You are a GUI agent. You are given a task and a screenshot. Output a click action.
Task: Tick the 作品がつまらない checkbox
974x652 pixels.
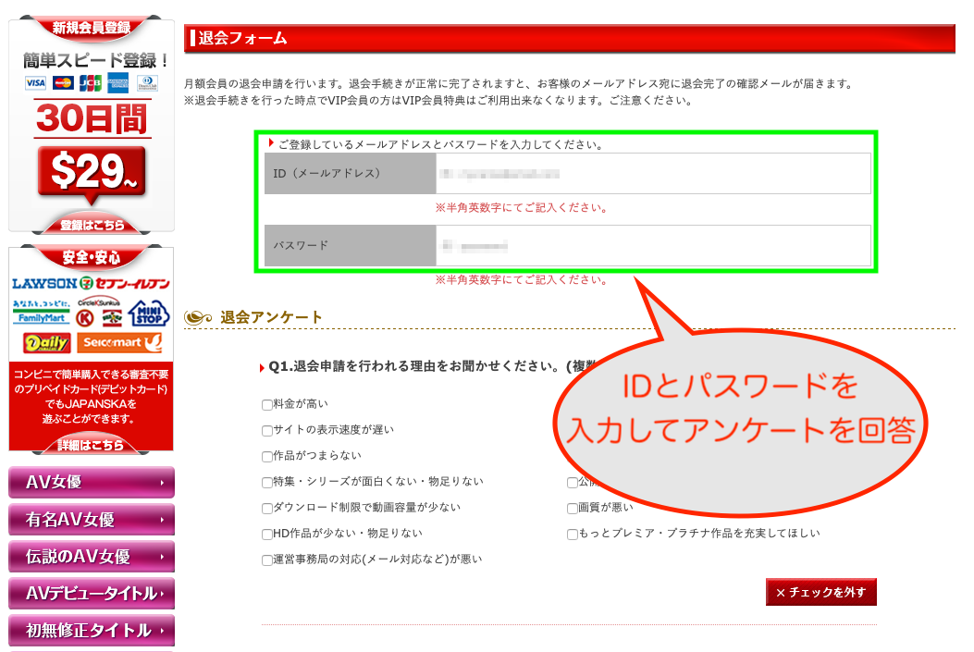[267, 456]
